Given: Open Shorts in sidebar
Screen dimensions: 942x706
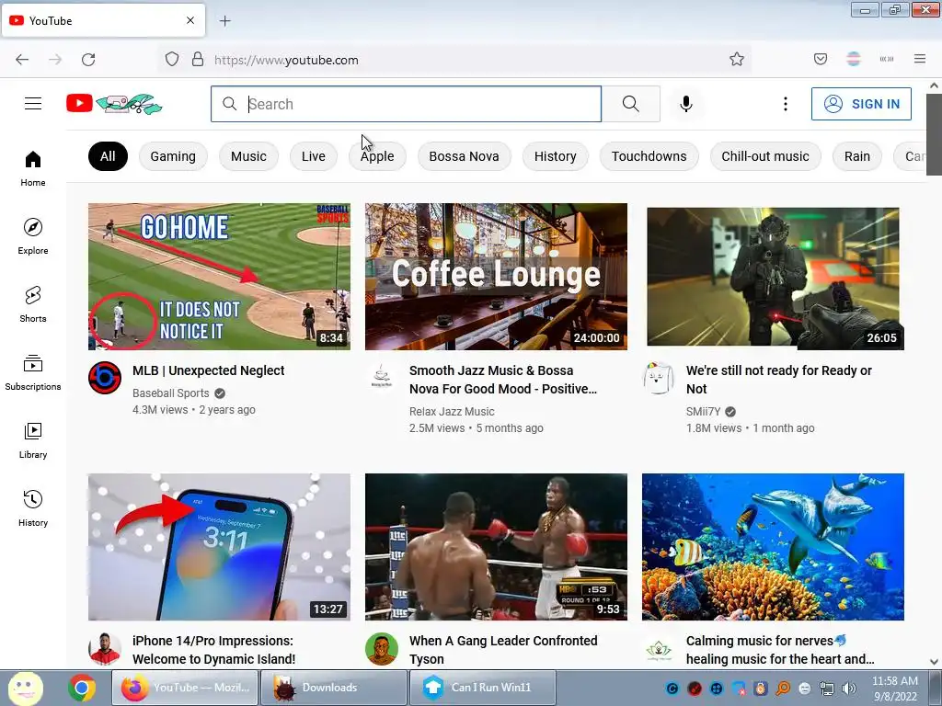Looking at the screenshot, I should tap(33, 304).
